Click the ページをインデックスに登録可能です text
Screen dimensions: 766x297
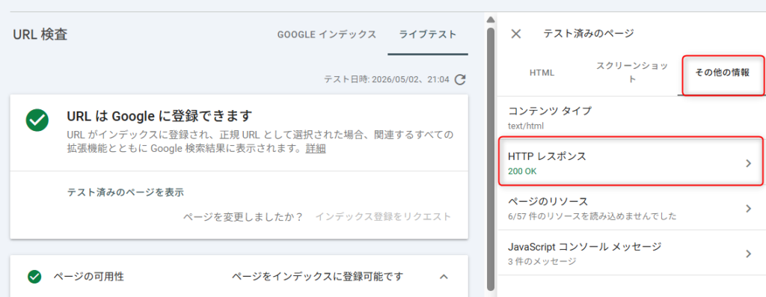pyautogui.click(x=317, y=277)
